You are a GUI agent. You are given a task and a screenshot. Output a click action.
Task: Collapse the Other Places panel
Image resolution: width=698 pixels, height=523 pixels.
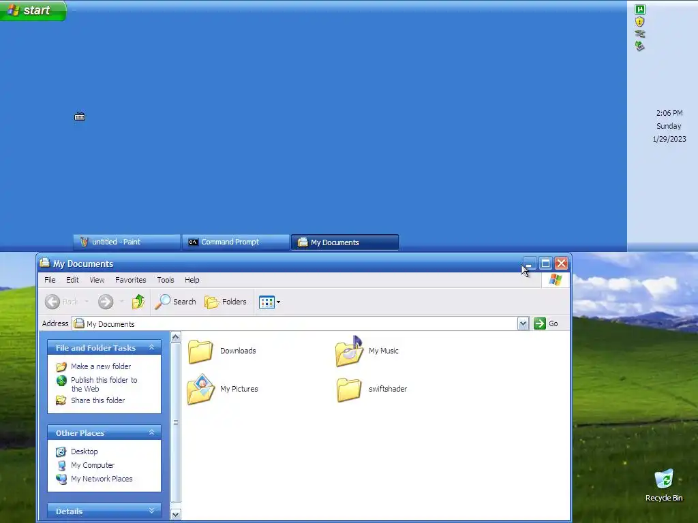pos(151,432)
